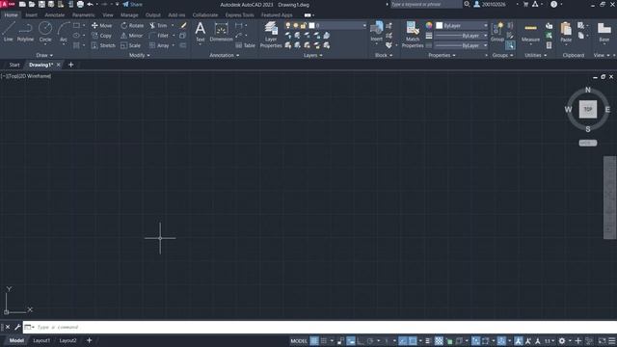
Task: Insert a Table
Action: [246, 45]
